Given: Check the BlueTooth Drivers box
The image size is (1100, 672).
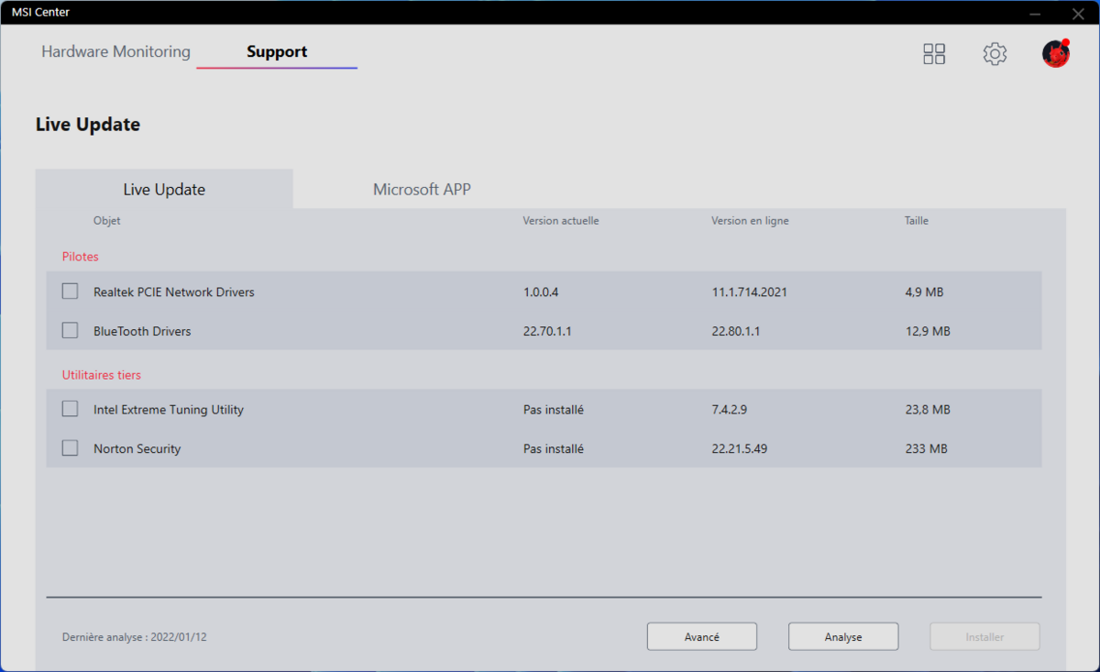Looking at the screenshot, I should 70,330.
